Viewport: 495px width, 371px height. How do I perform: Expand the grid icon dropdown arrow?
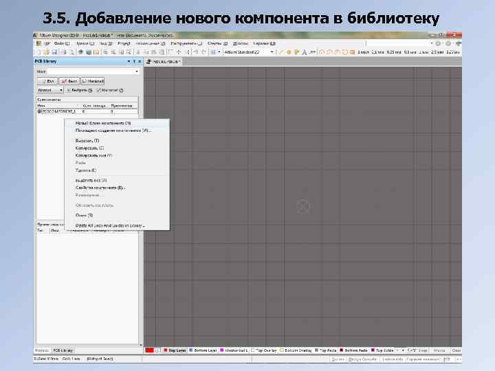click(219, 52)
